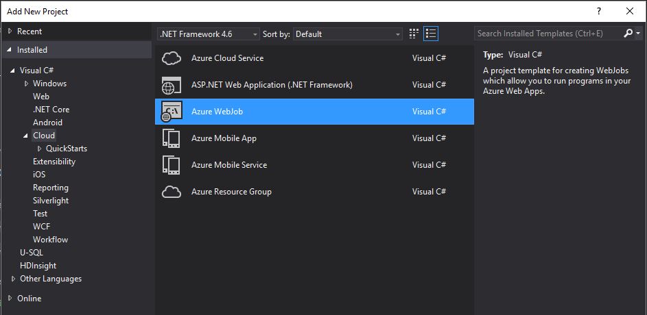Click Visual C# label in Azure Resource Group row
Image resolution: width=647 pixels, height=315 pixels.
[429, 192]
